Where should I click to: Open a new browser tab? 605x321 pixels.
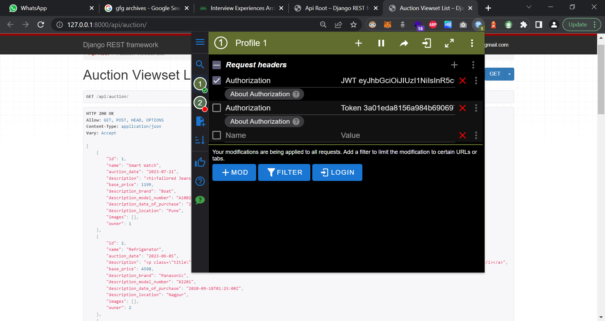tap(488, 8)
